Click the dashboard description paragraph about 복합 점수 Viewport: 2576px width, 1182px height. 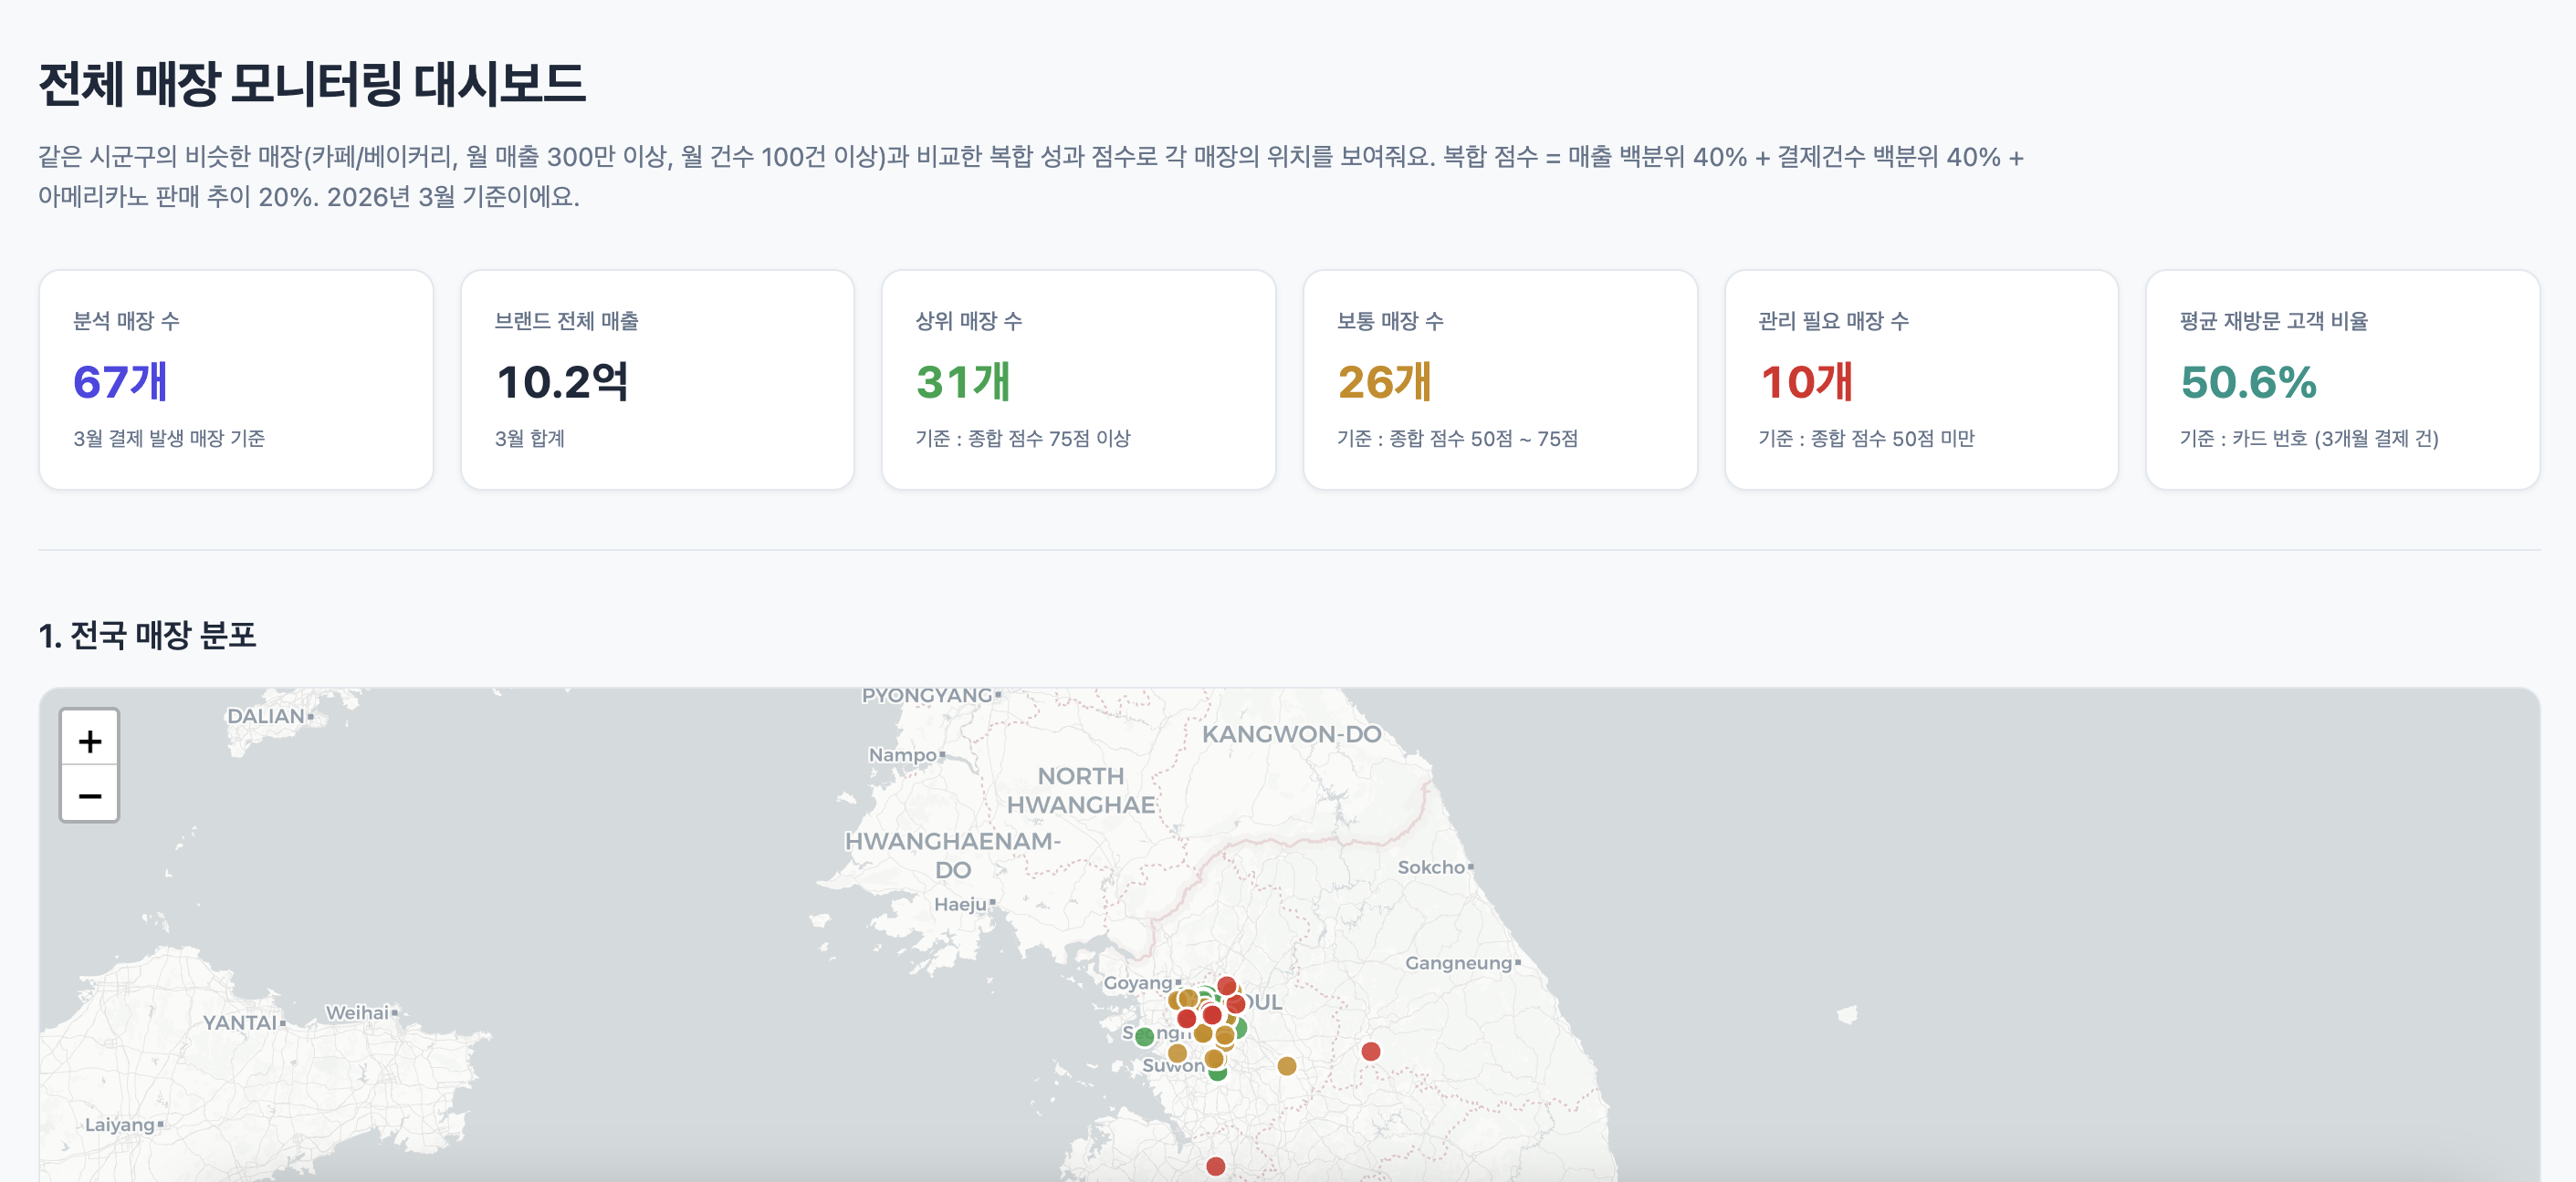1031,177
